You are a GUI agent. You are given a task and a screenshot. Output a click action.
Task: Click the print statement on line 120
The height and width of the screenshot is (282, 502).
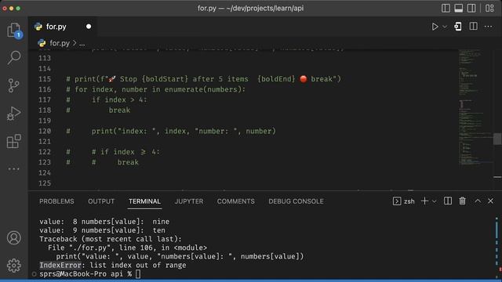184,131
